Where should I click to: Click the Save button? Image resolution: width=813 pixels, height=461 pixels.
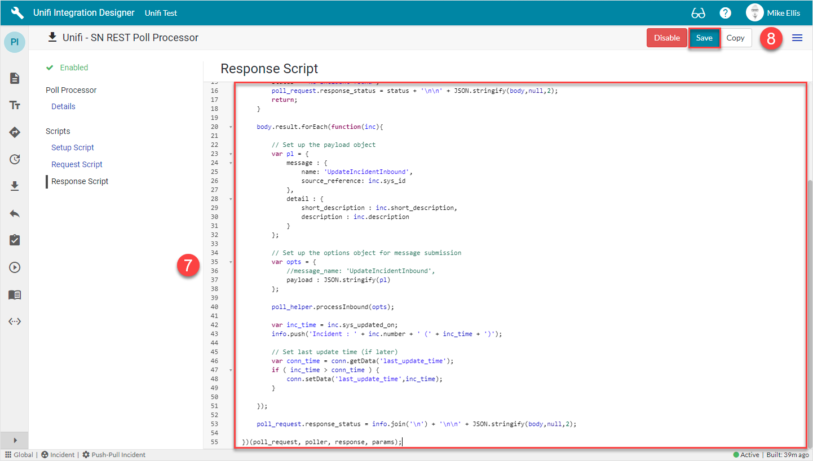[x=704, y=38]
